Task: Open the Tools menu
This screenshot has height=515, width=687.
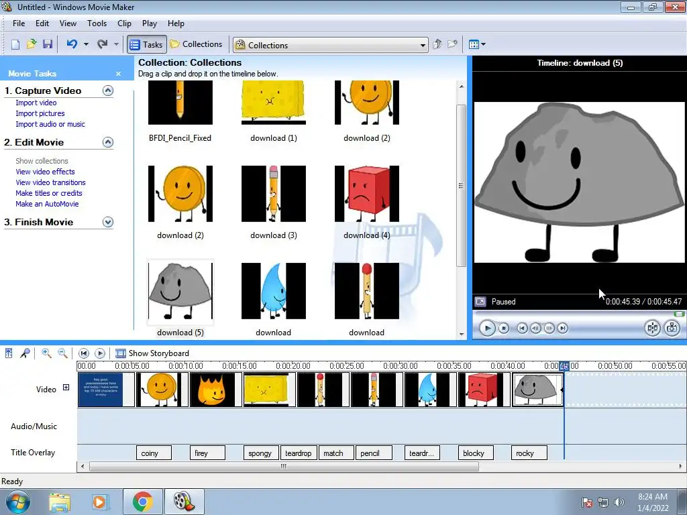Action: coord(97,23)
